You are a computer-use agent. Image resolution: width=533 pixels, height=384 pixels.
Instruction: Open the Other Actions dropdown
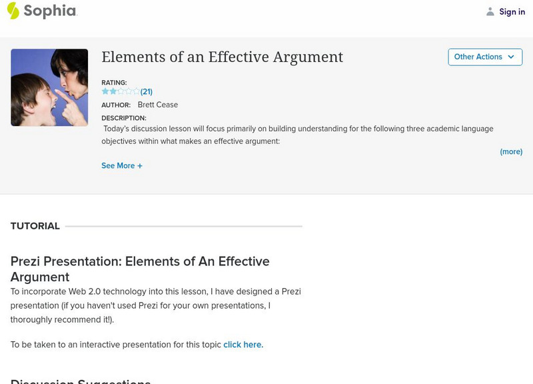coord(484,57)
